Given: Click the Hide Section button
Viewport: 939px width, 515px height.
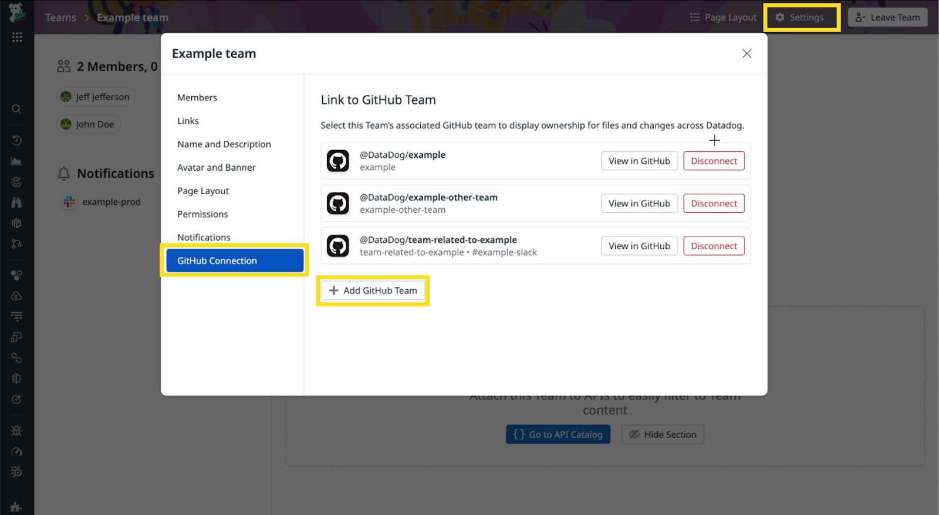Looking at the screenshot, I should 663,435.
